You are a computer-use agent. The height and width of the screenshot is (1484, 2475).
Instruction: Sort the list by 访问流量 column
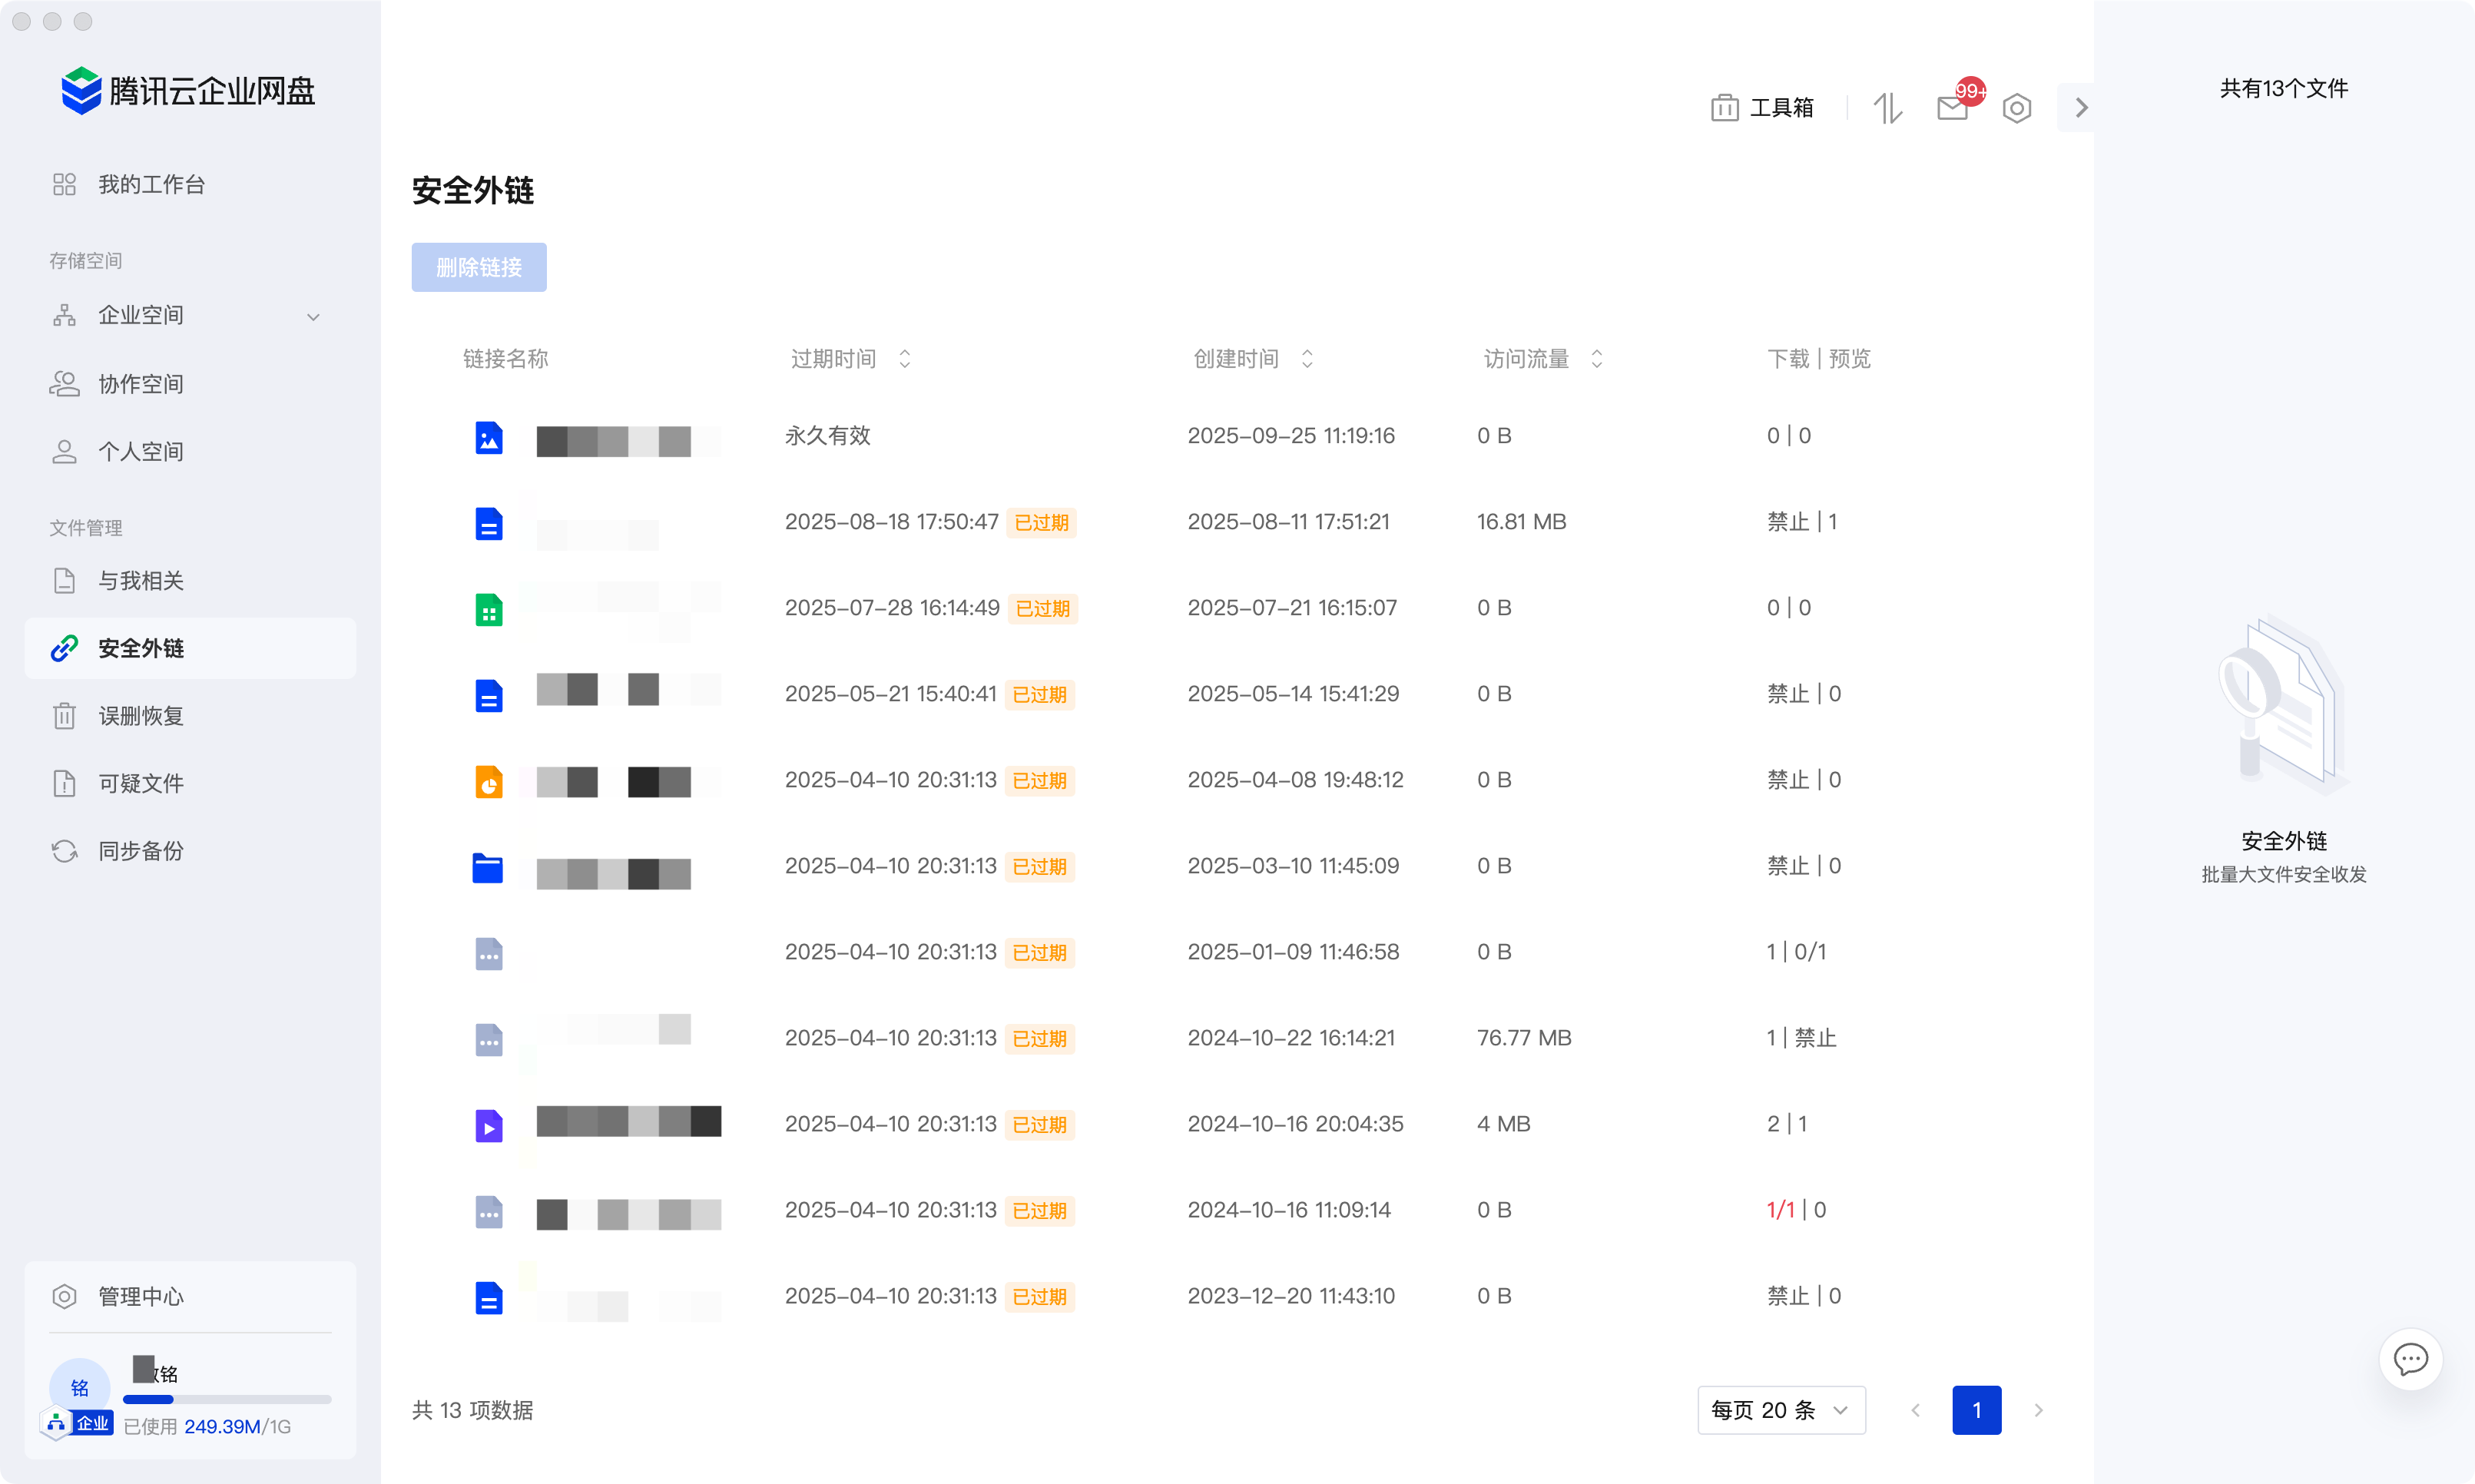(1596, 359)
